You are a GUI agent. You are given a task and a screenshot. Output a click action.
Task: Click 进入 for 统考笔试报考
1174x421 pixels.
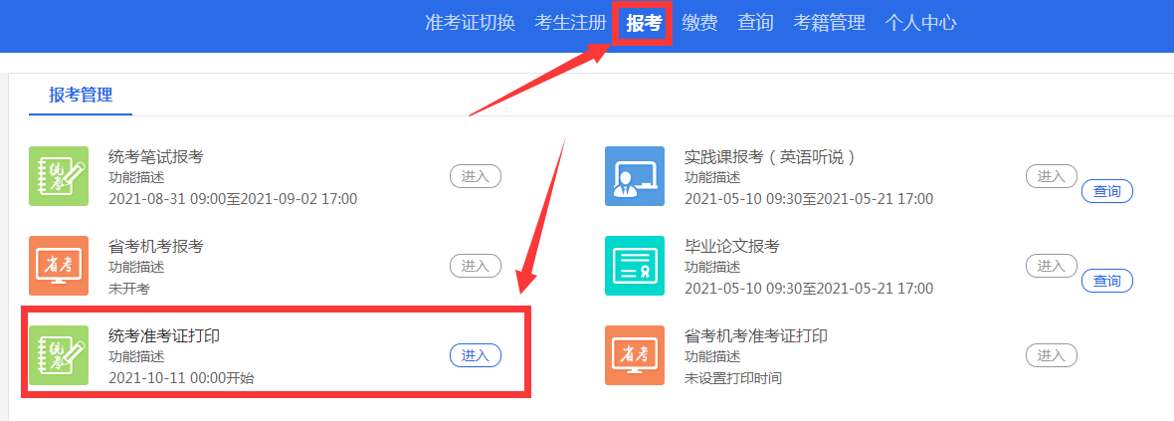tap(476, 177)
